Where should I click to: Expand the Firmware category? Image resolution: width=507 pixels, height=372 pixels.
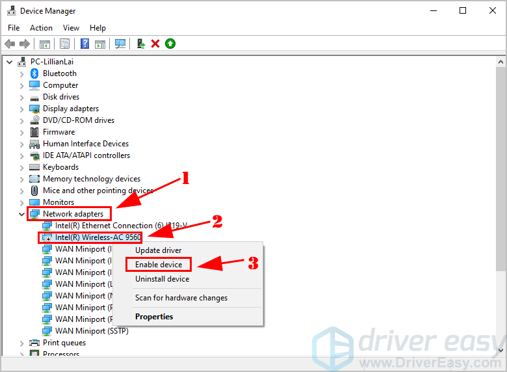(21, 133)
